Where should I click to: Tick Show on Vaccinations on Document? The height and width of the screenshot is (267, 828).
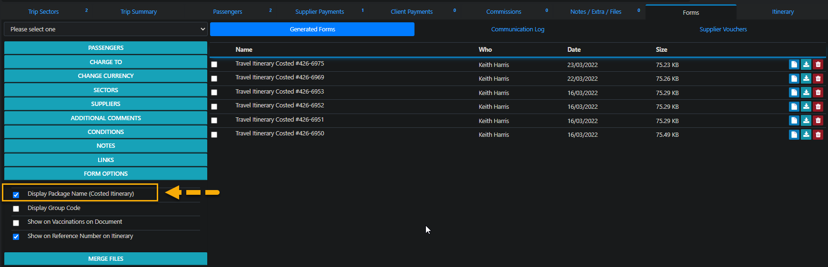(x=16, y=223)
